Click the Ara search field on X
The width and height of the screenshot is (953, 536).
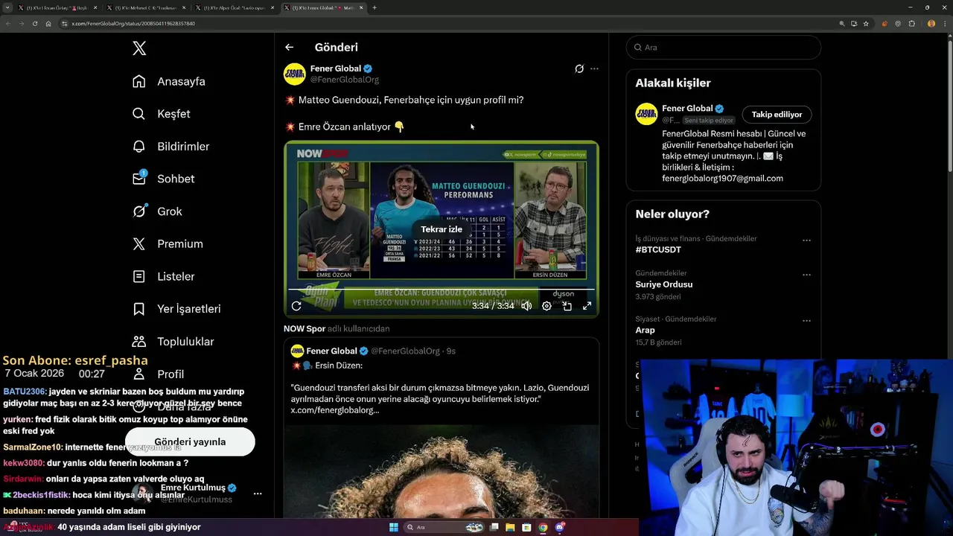click(x=723, y=47)
